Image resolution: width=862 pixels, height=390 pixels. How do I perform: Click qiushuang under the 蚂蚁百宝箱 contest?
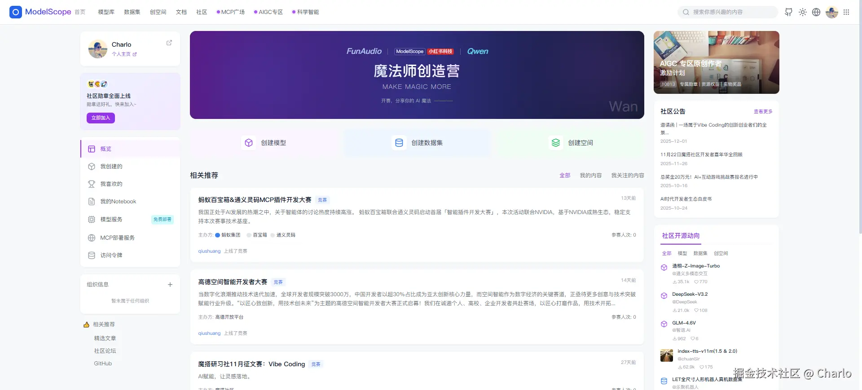[x=209, y=251]
